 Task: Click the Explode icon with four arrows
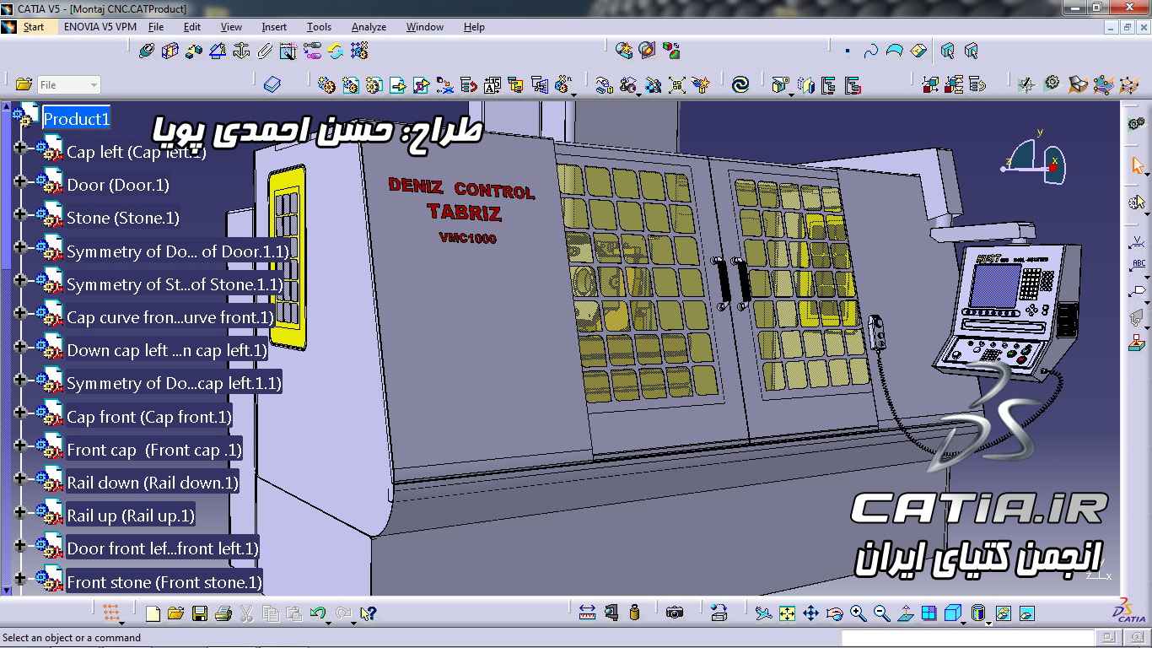pos(677,84)
